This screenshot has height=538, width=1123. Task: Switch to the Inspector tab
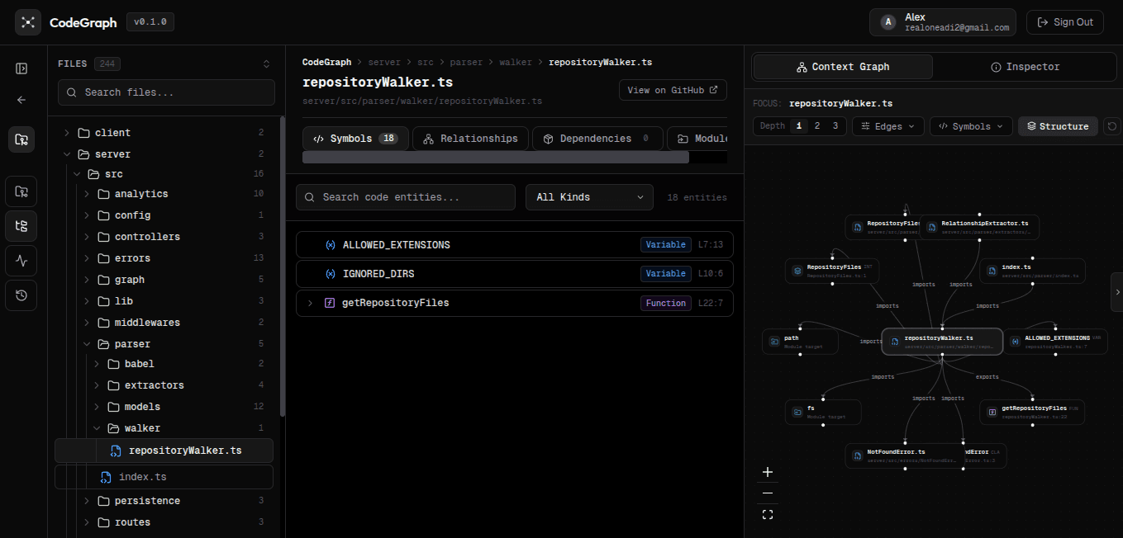pyautogui.click(x=1025, y=67)
